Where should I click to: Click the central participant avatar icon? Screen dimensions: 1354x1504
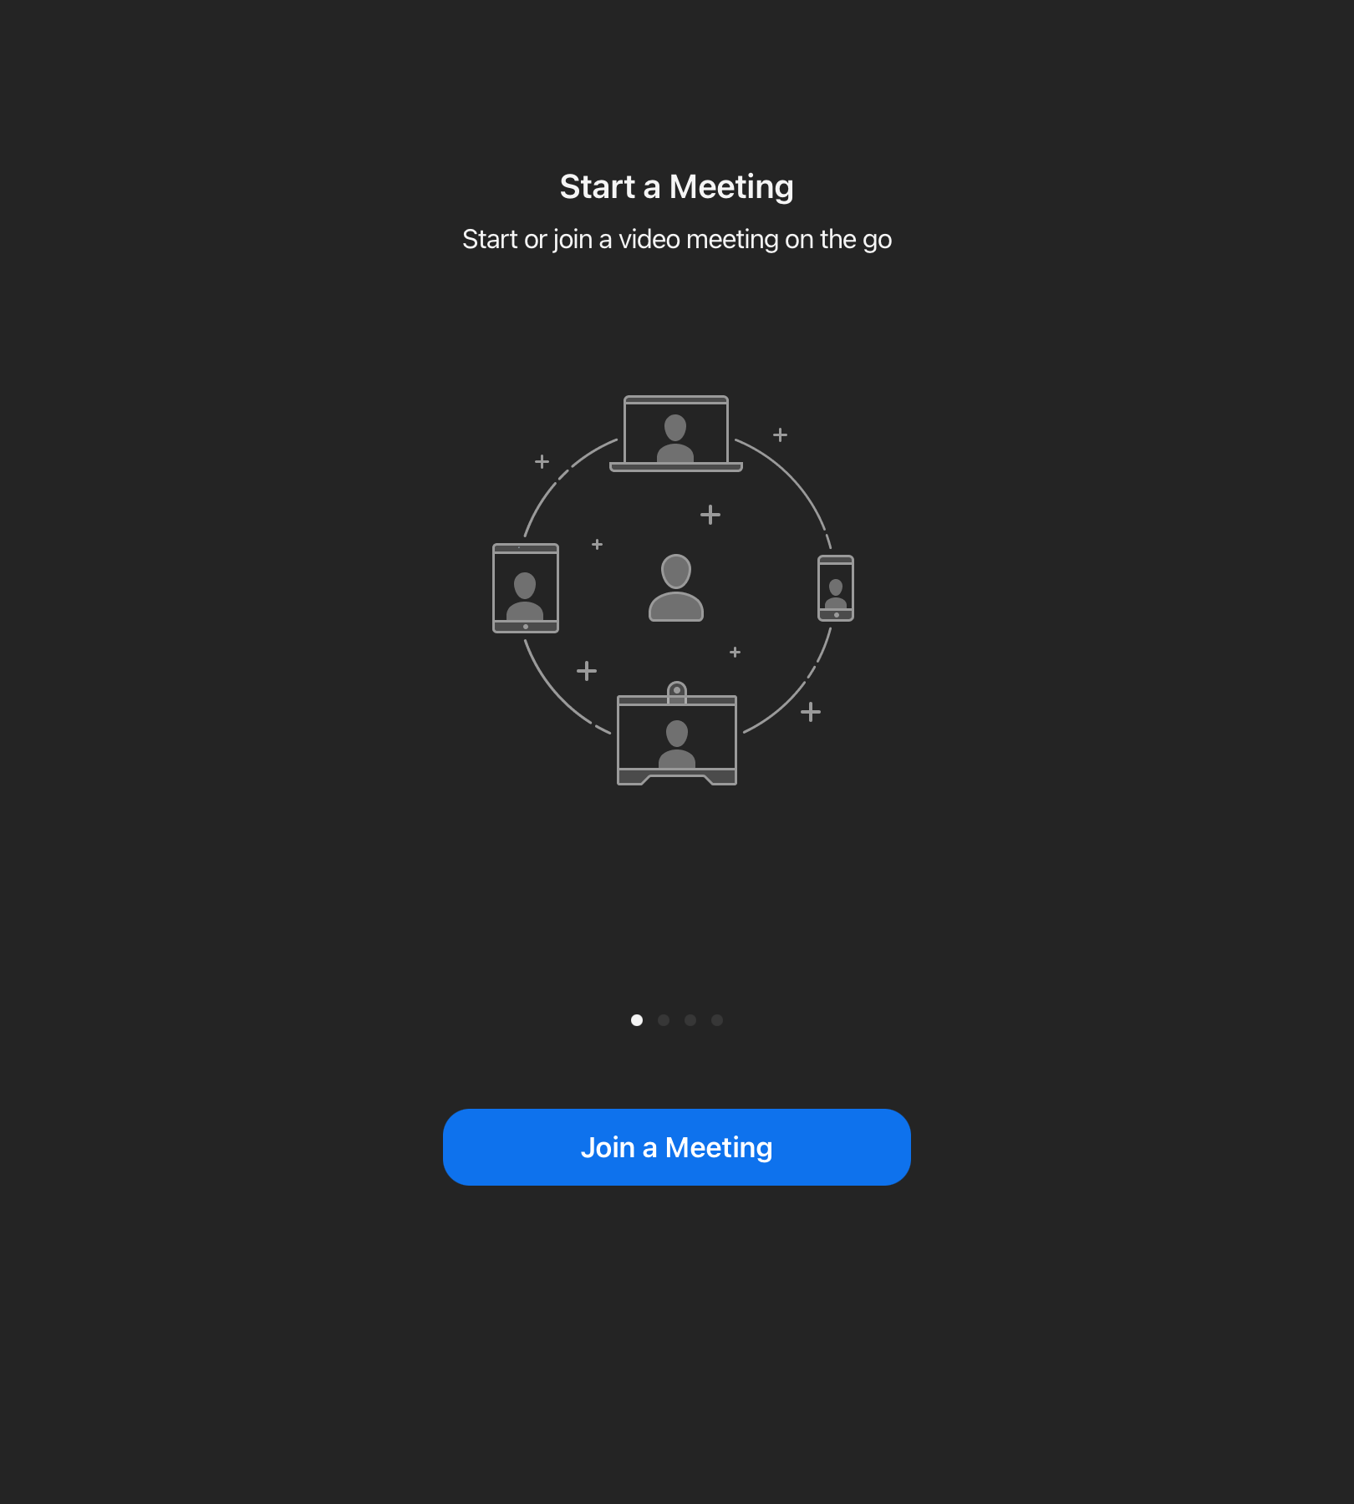coord(676,587)
